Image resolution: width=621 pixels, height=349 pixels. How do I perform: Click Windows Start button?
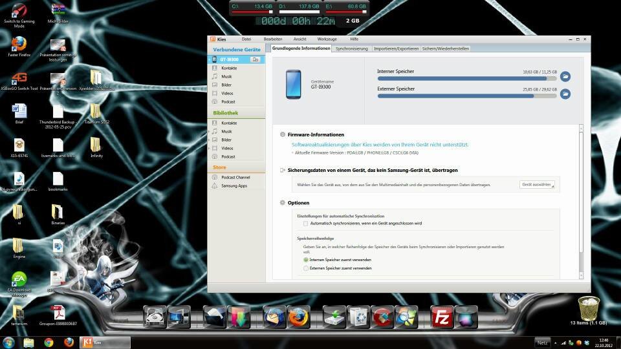click(8, 343)
